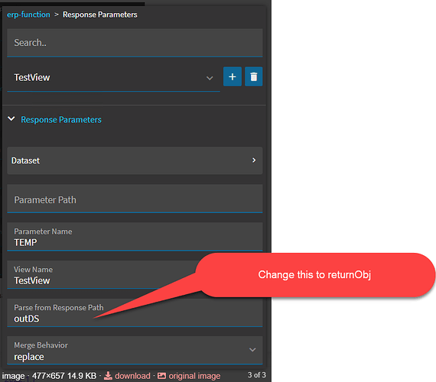Click the Parse from Response Path field
Viewport: 436px width, 382px height.
[135, 312]
